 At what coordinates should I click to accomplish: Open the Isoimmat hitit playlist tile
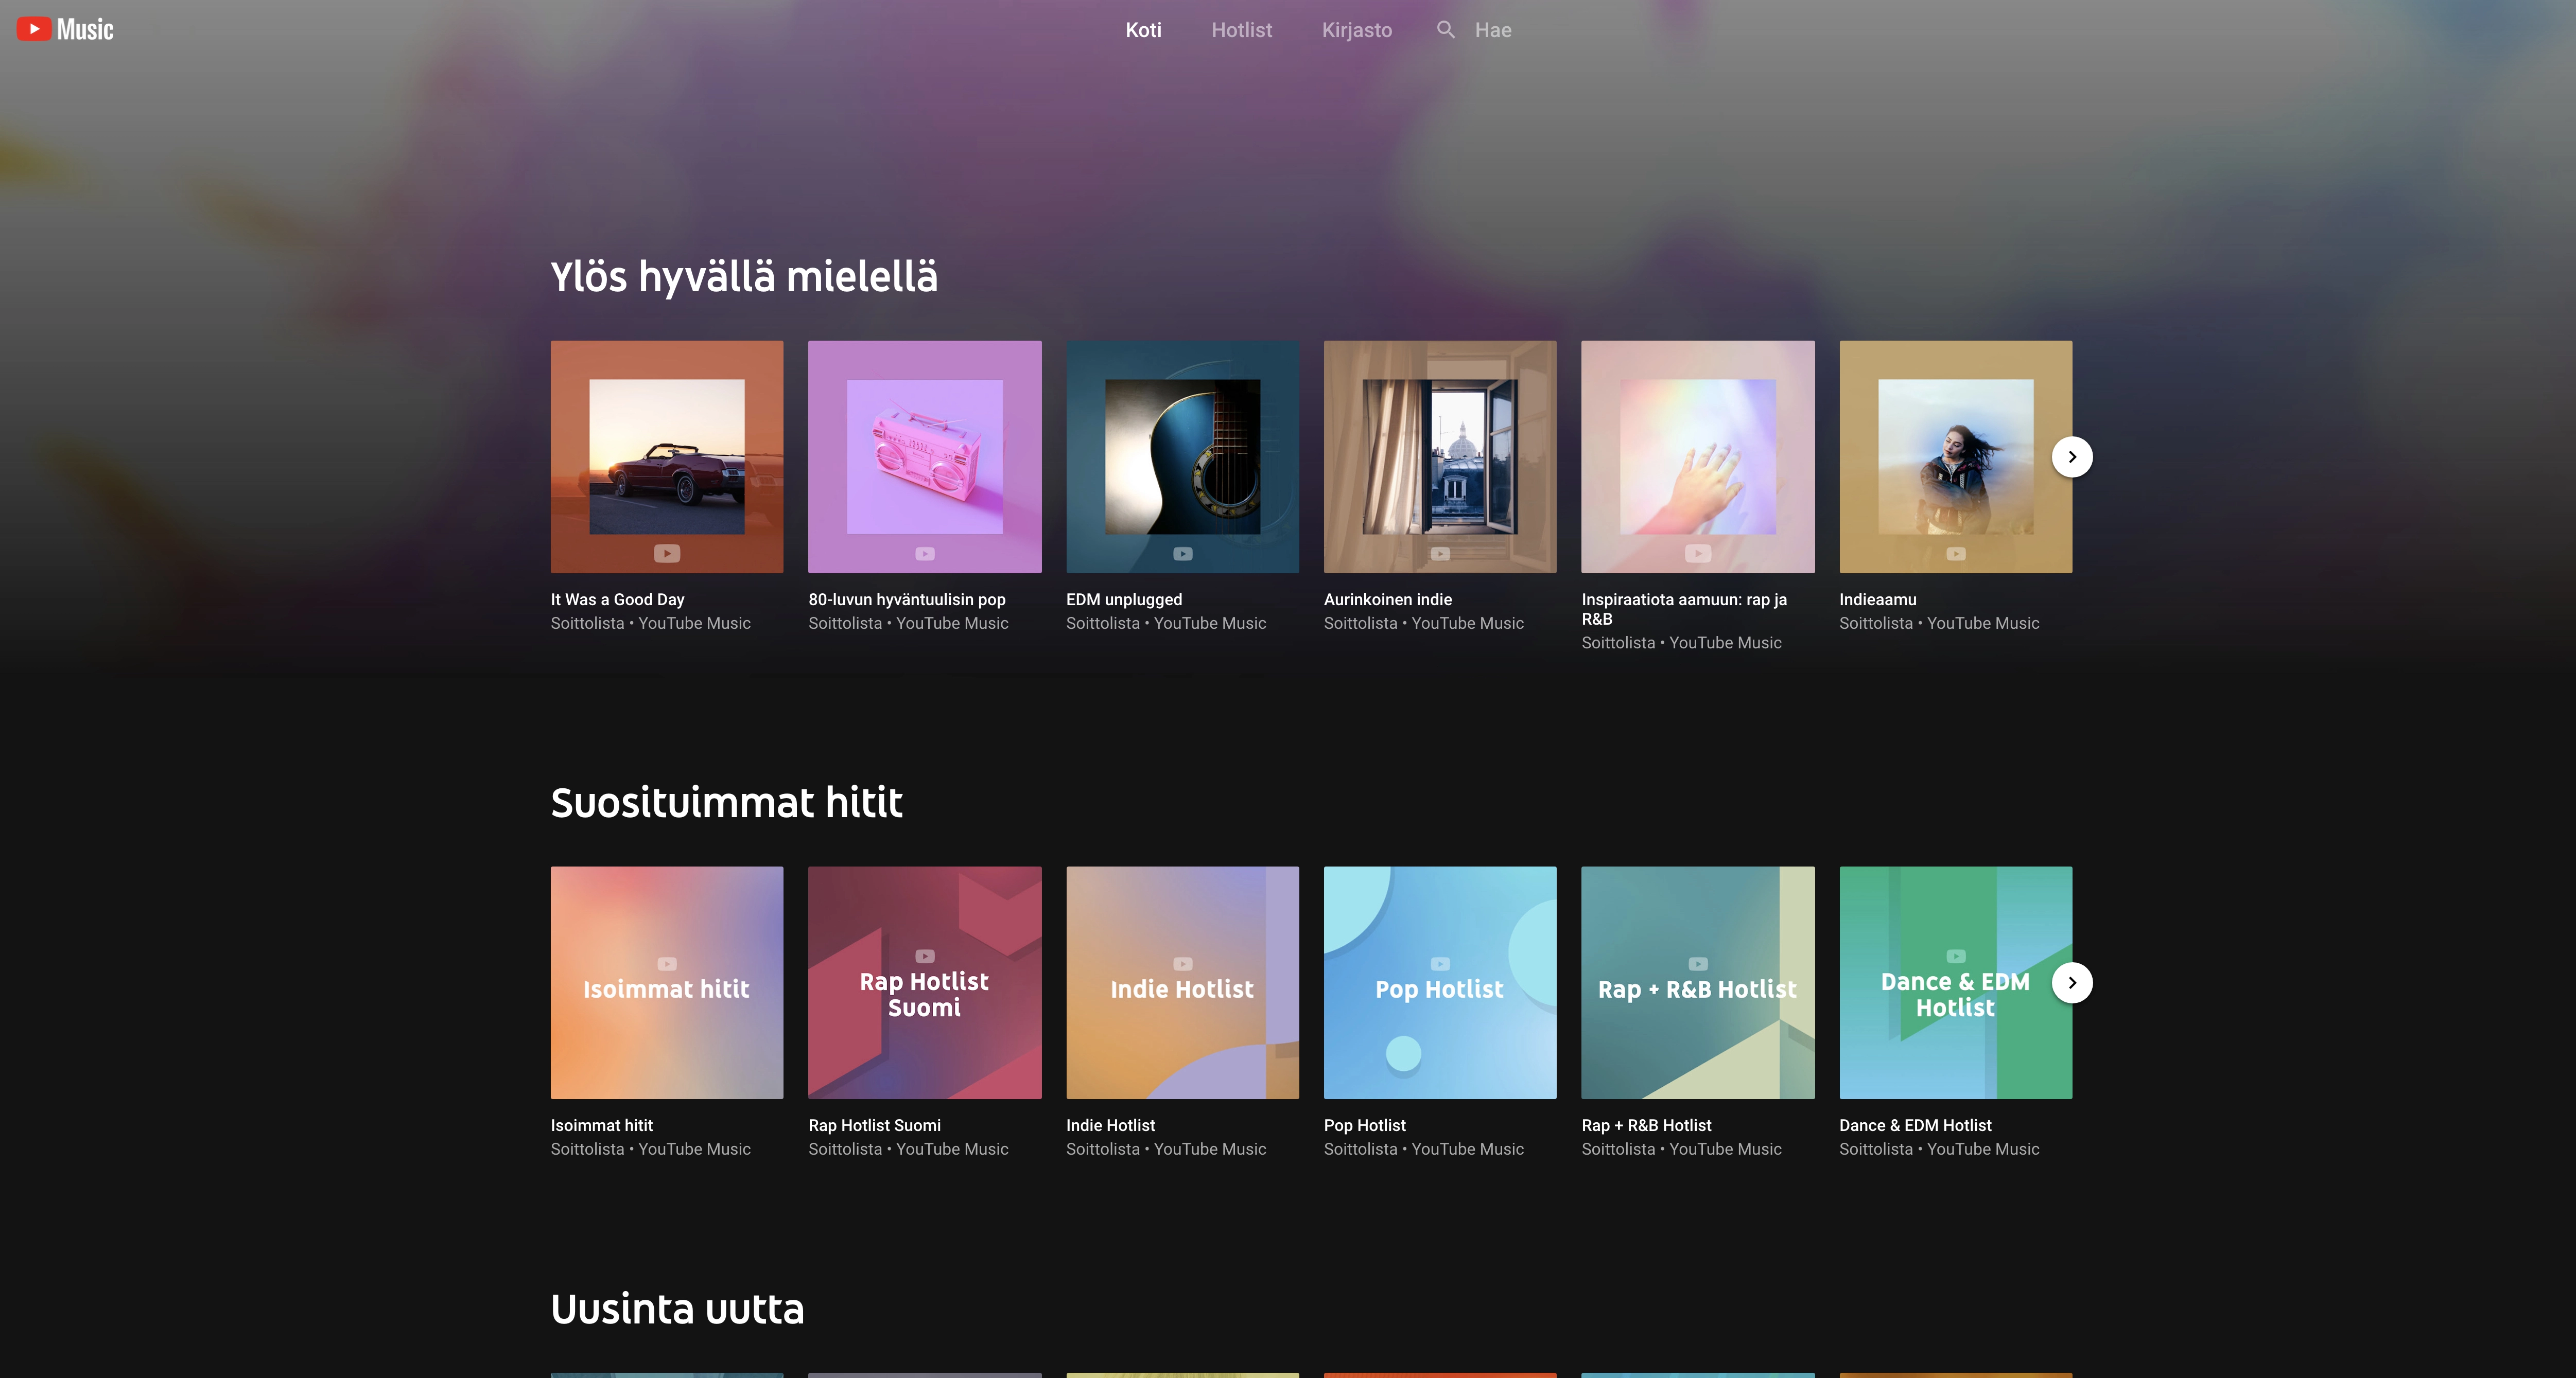(667, 983)
